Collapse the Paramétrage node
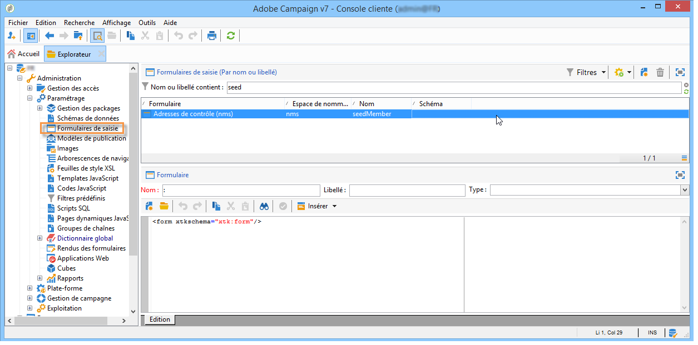 coord(30,98)
